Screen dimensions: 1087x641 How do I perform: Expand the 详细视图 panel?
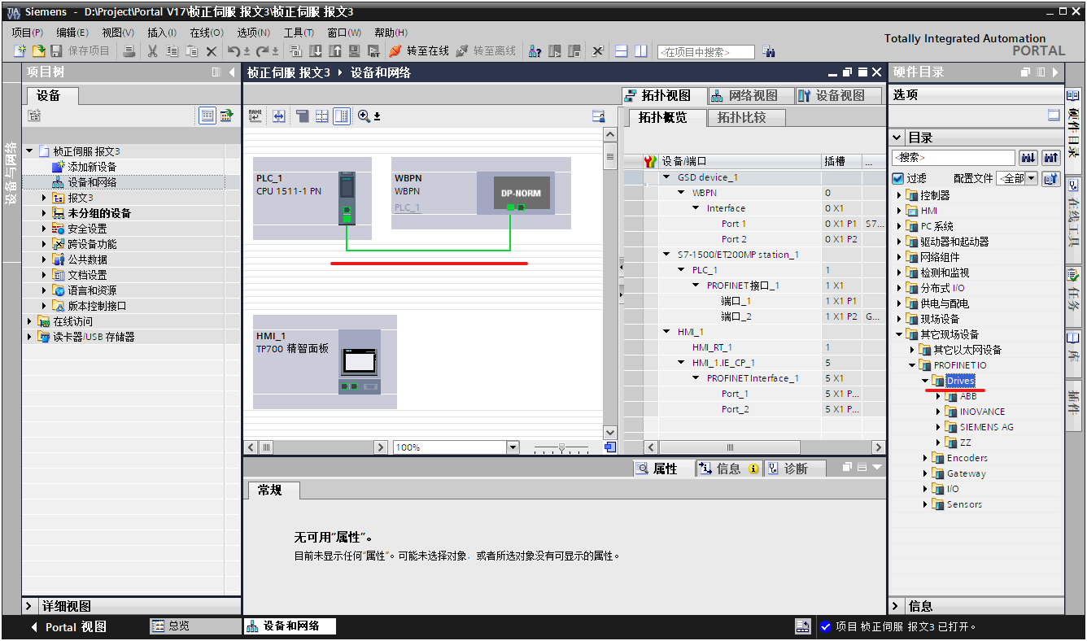tap(29, 606)
